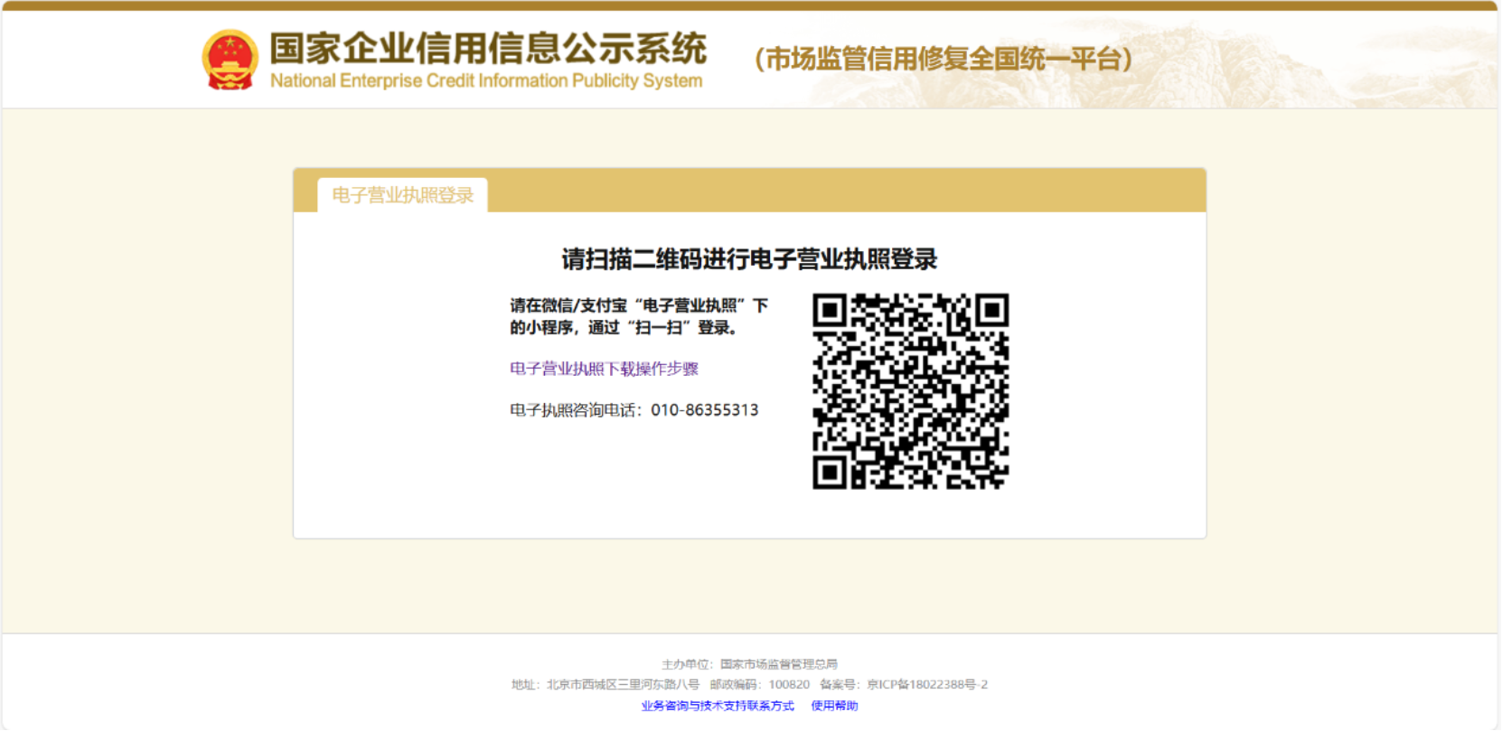Click the phone number 010-86355313
The image size is (1502, 731).
[x=704, y=410]
